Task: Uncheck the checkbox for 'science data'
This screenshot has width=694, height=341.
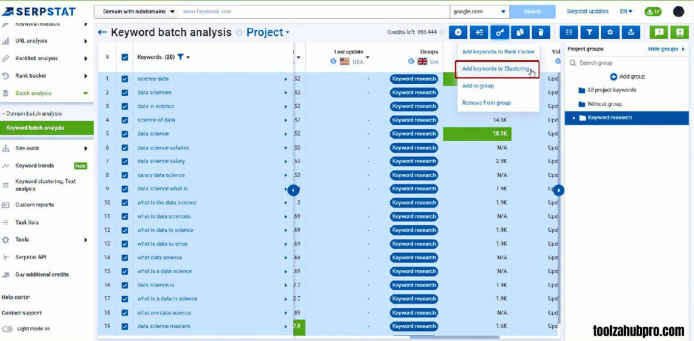Action: pos(125,78)
